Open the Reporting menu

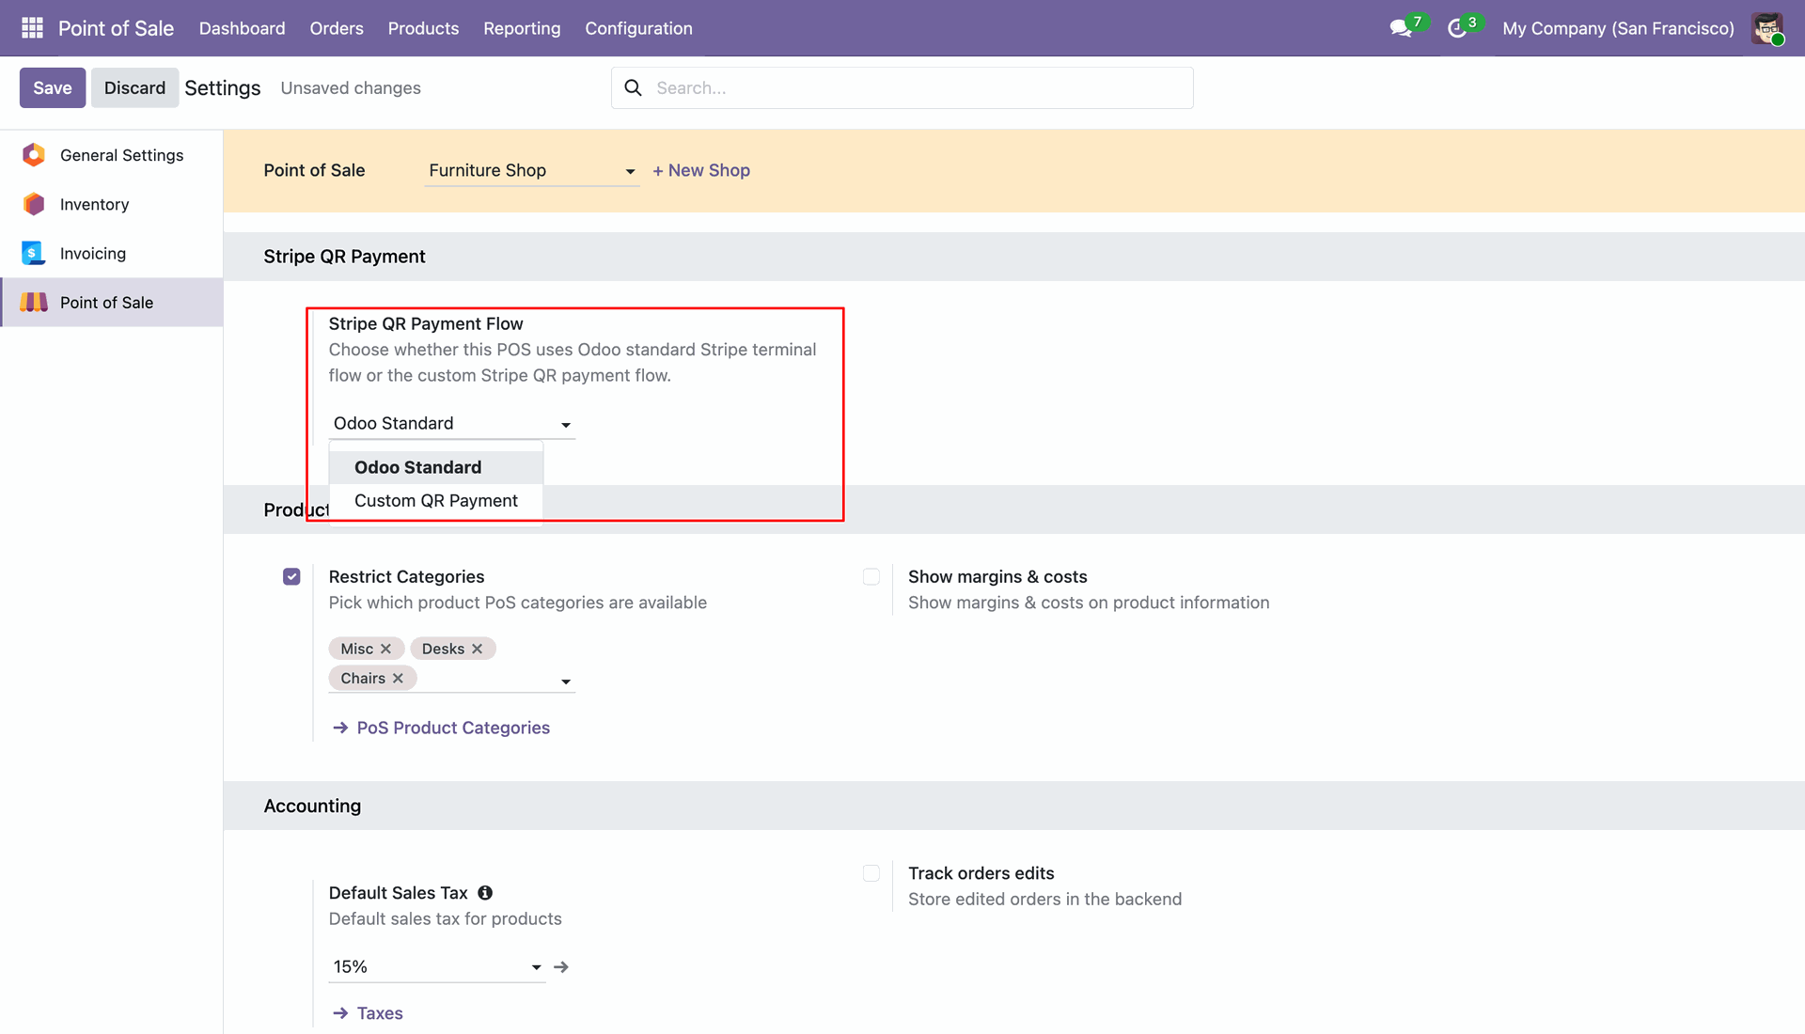click(522, 28)
